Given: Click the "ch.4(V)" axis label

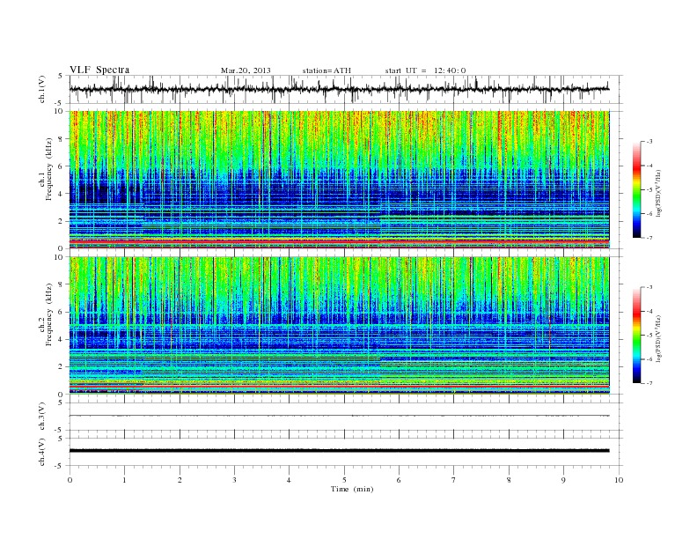Looking at the screenshot, I should point(42,452).
